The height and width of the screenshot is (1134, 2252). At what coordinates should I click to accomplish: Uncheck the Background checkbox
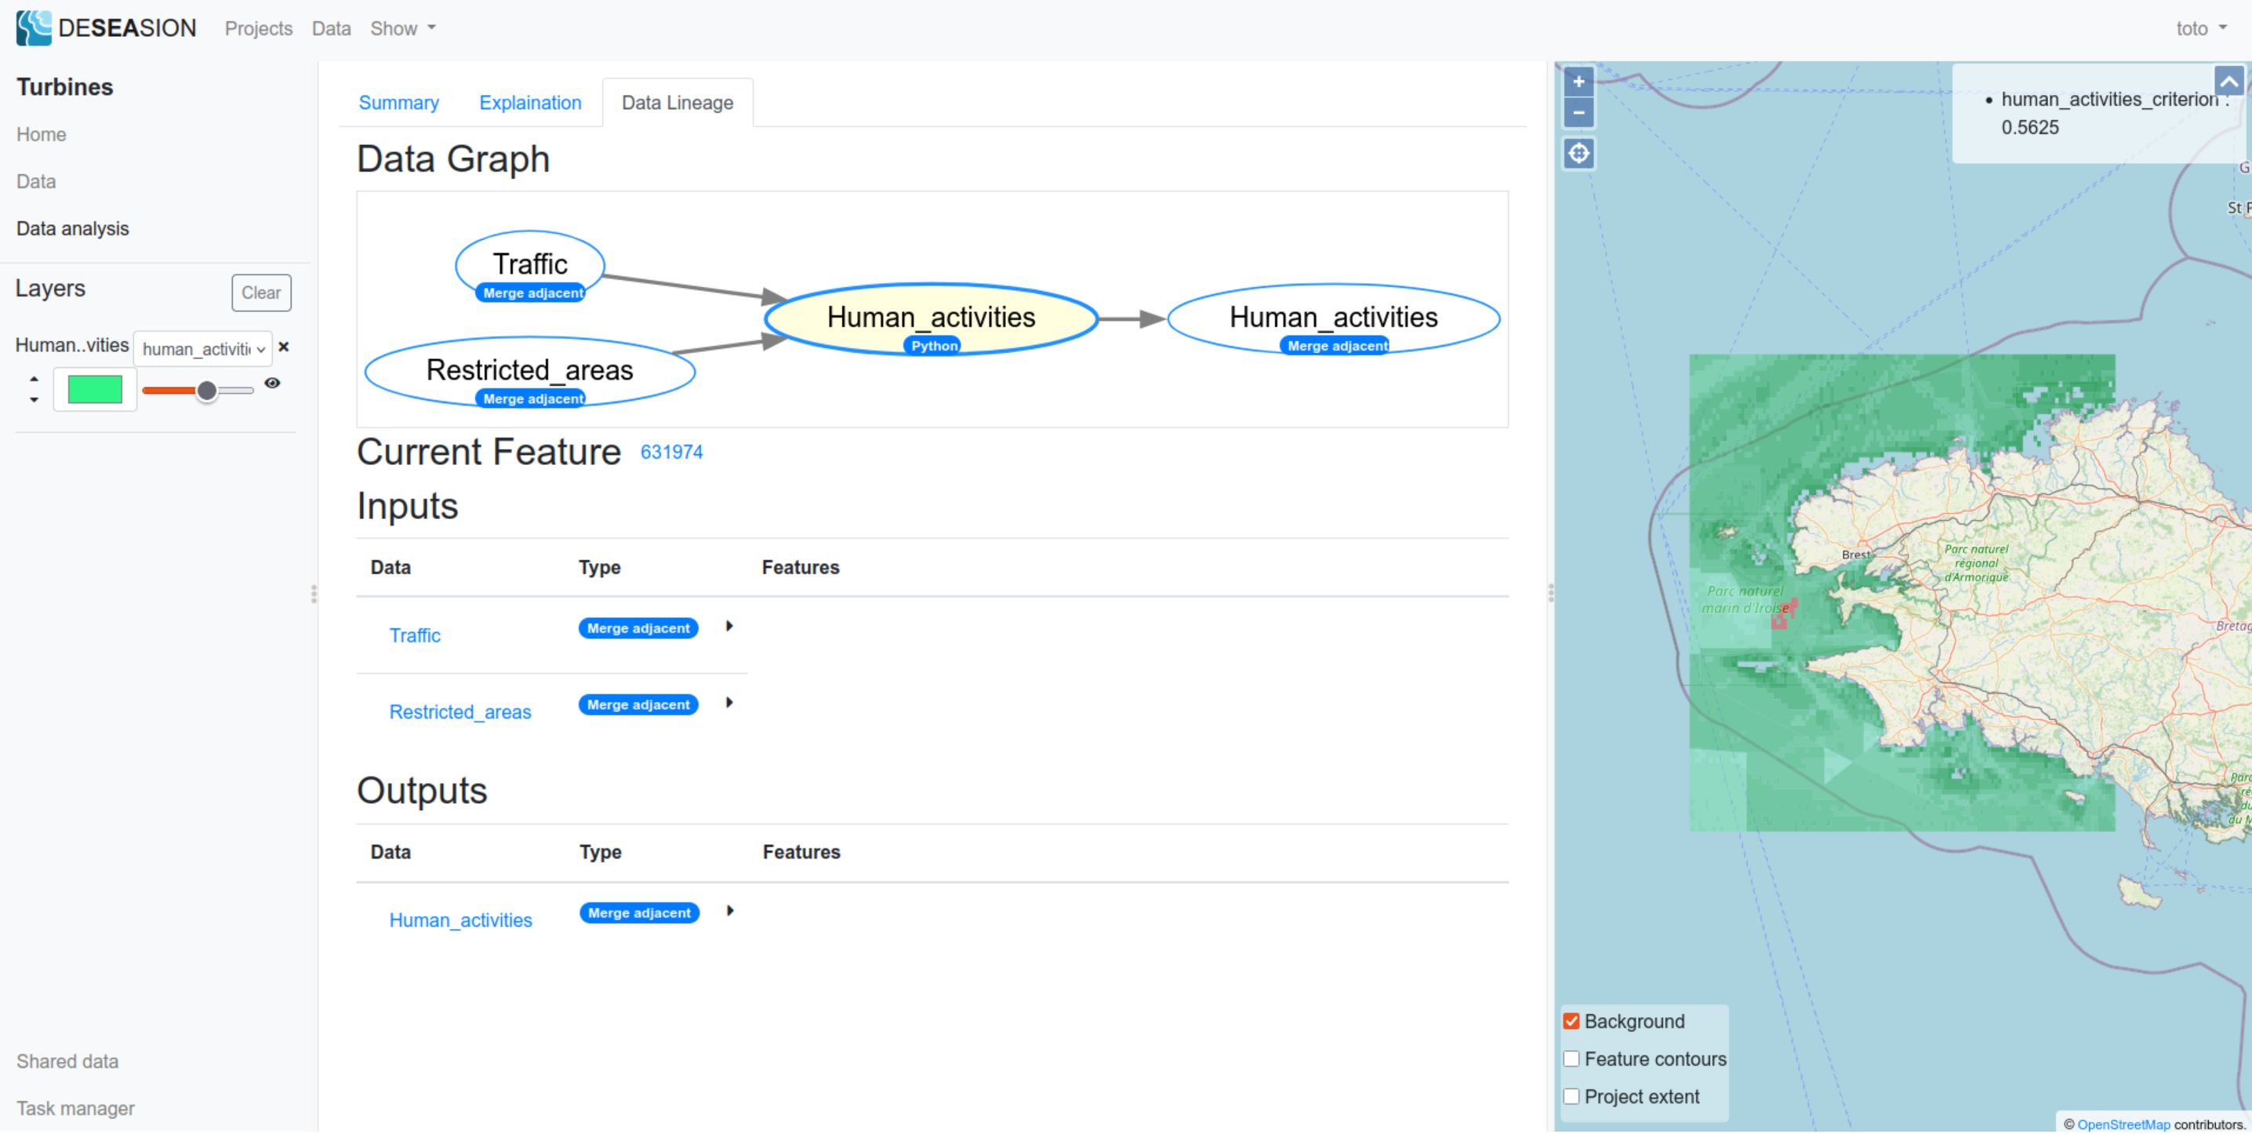coord(1571,1021)
